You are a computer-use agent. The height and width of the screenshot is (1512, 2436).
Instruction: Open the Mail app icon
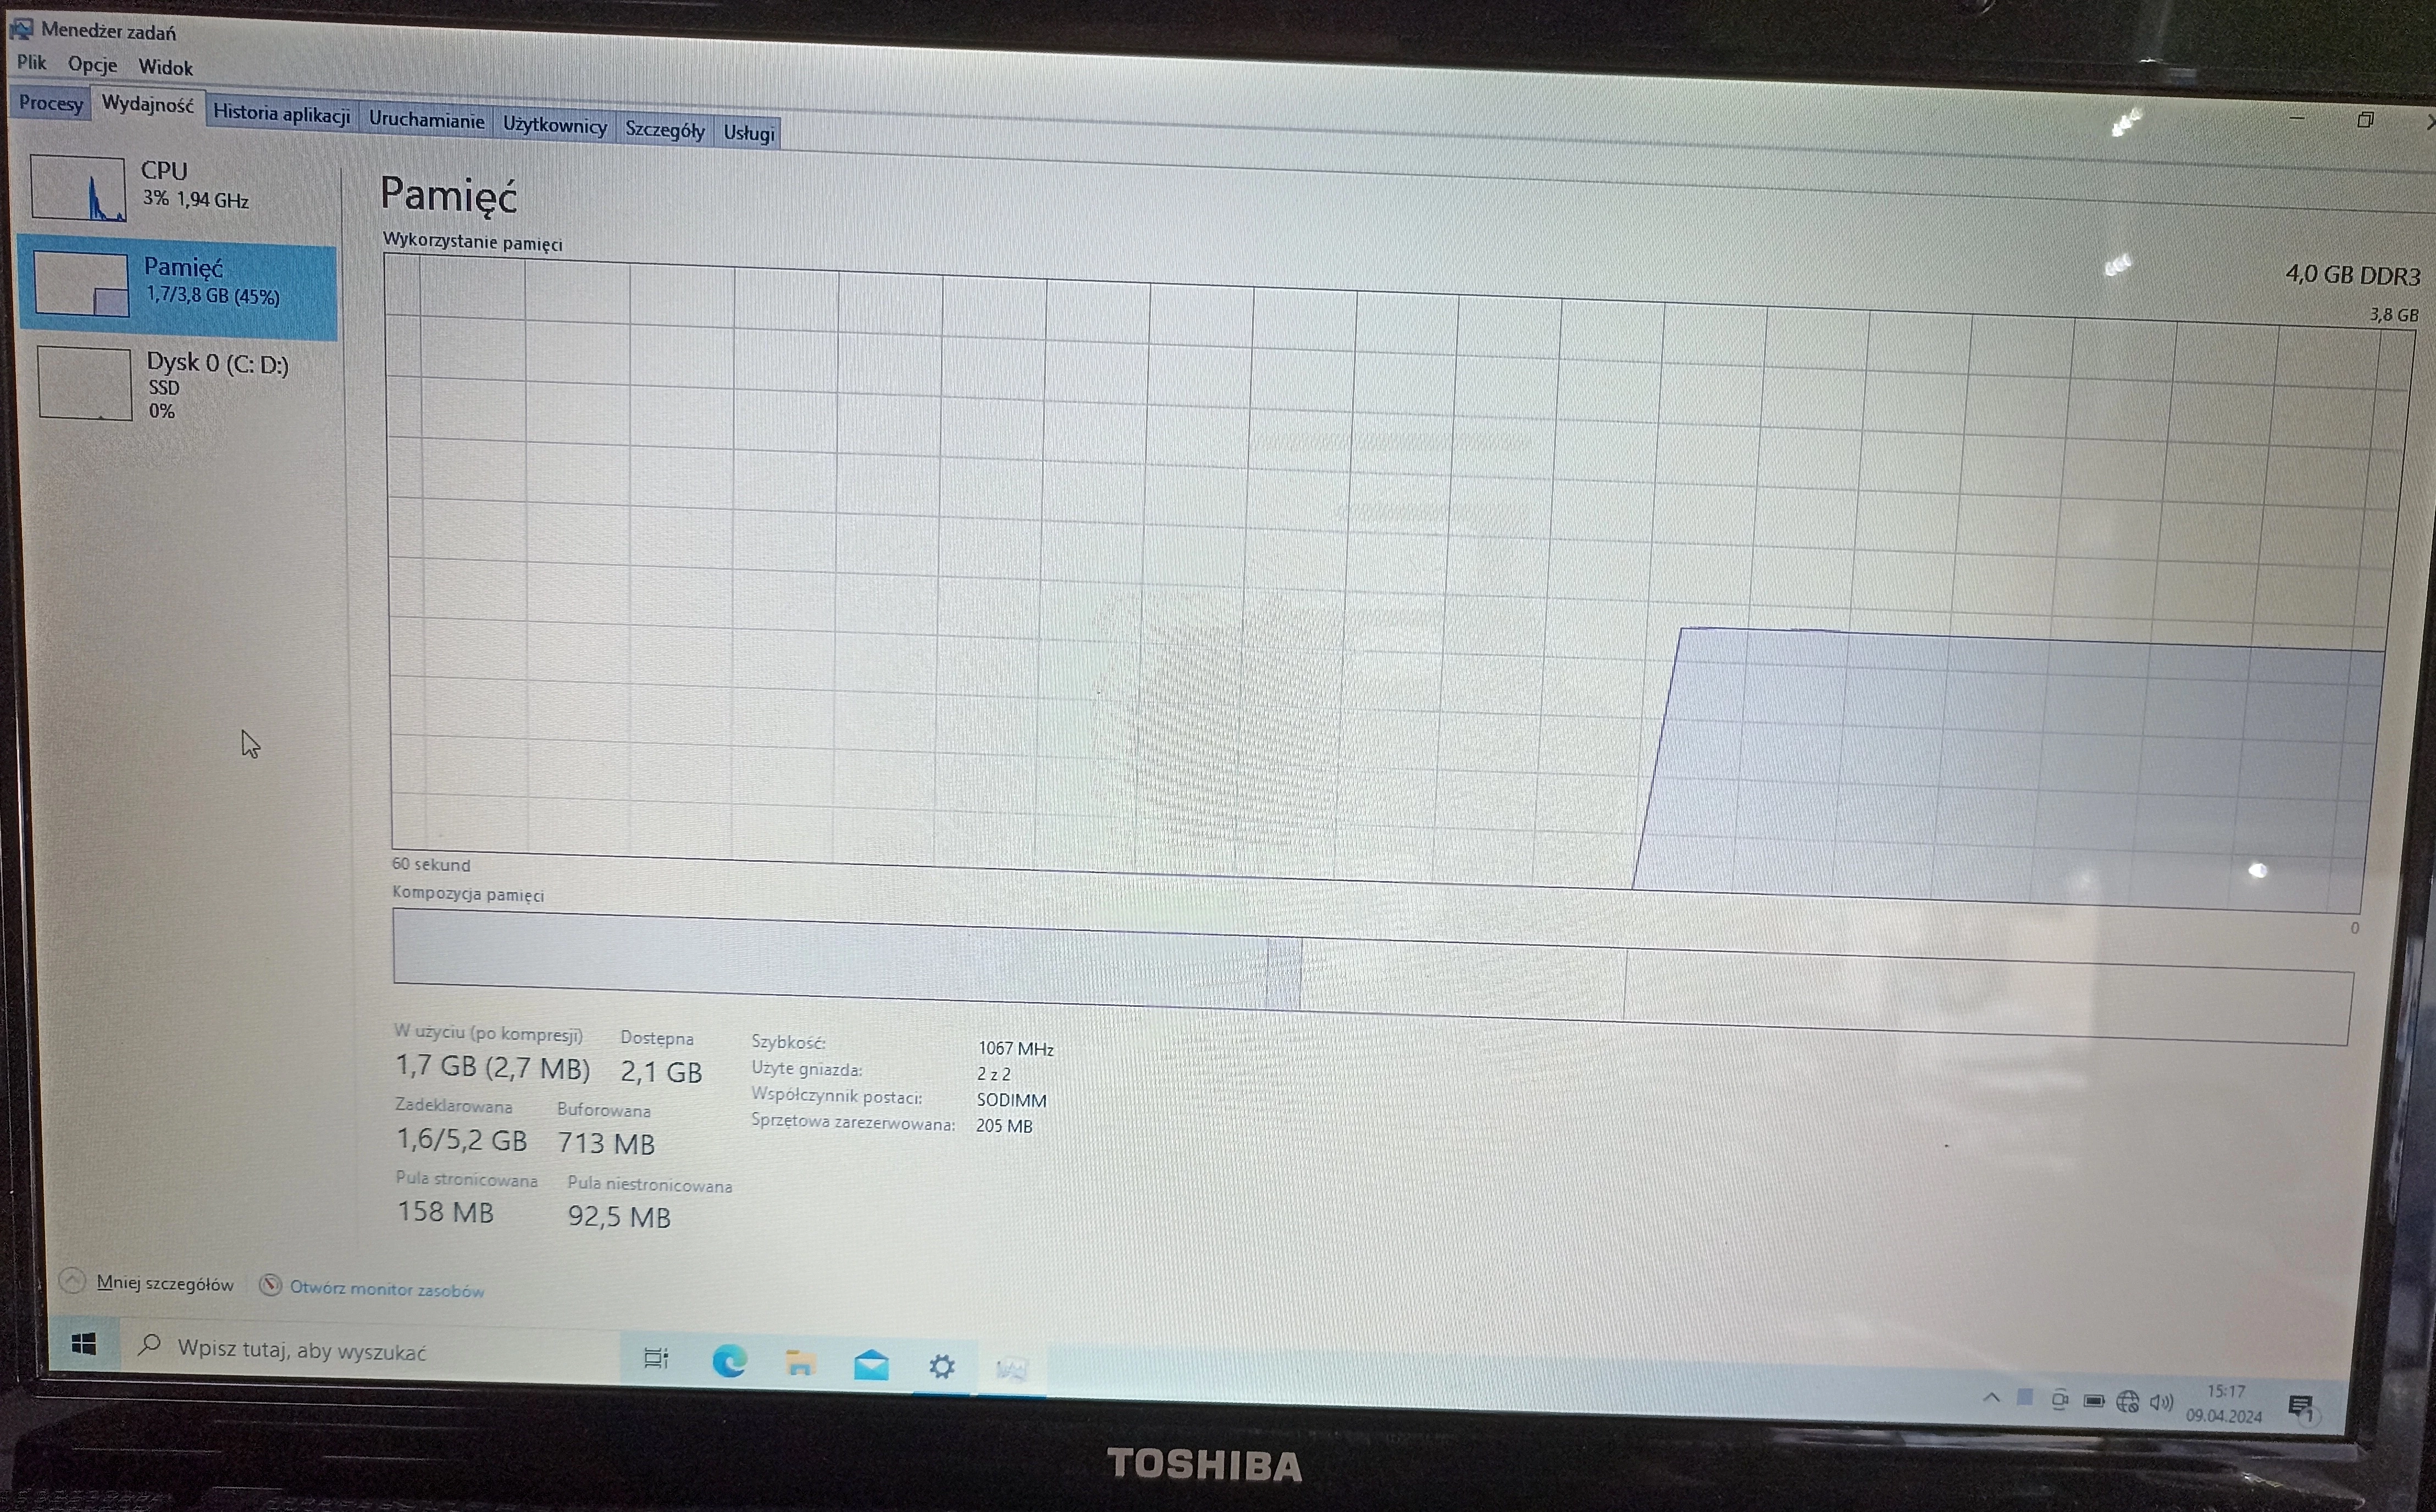(x=871, y=1365)
